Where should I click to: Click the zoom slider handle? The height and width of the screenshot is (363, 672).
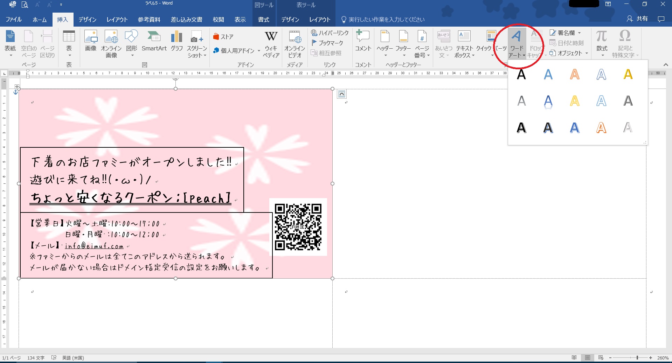click(637, 358)
